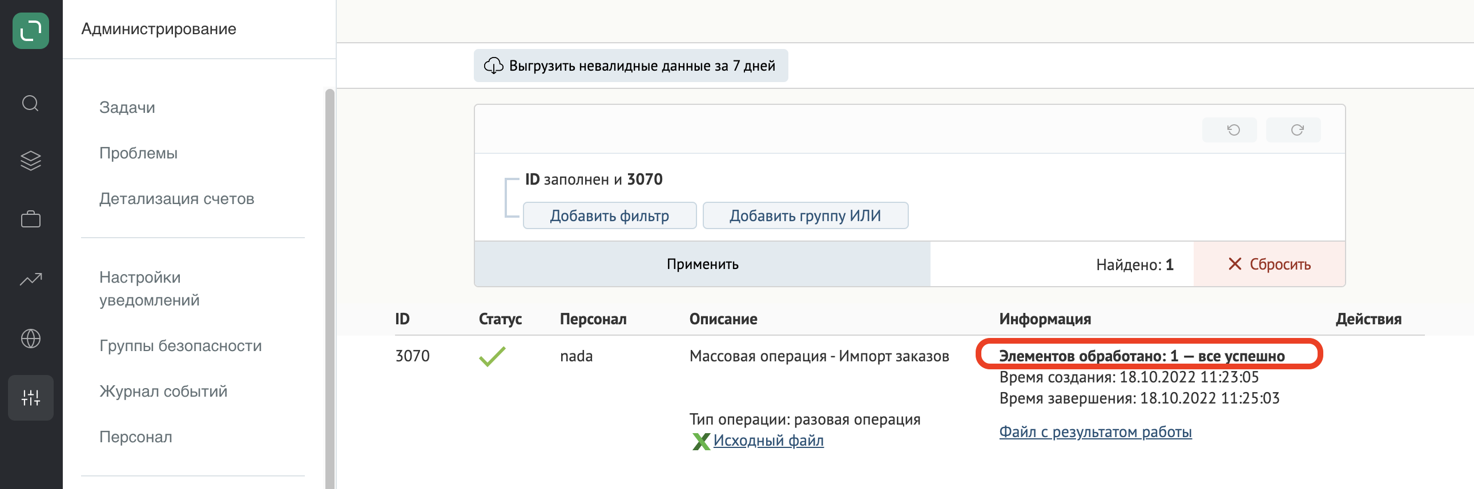
Task: Click the Персонал column header
Action: click(x=593, y=319)
